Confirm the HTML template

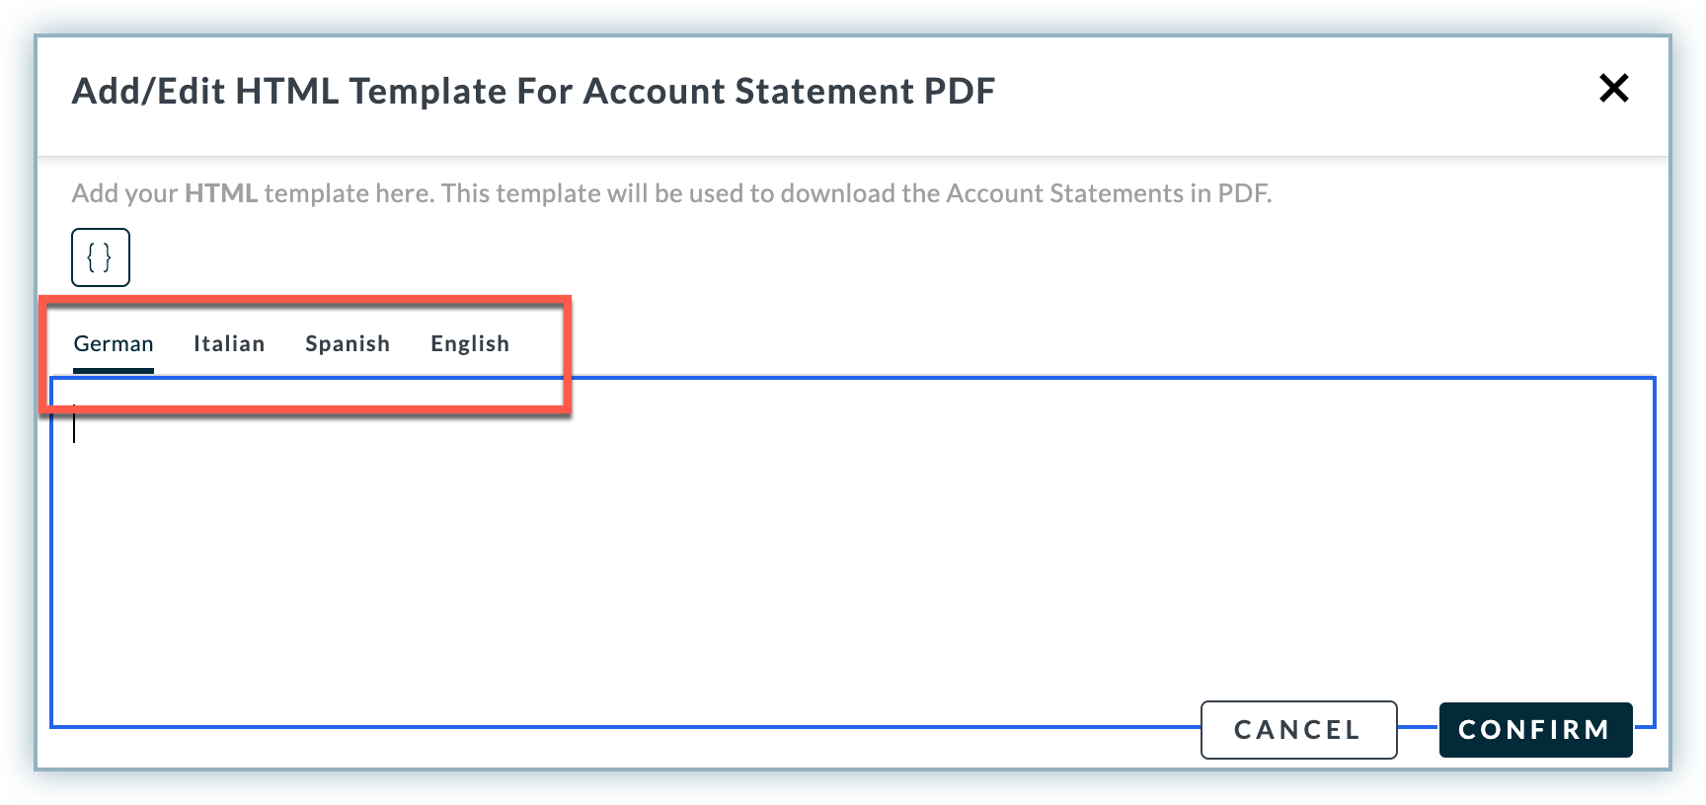pyautogui.click(x=1535, y=730)
